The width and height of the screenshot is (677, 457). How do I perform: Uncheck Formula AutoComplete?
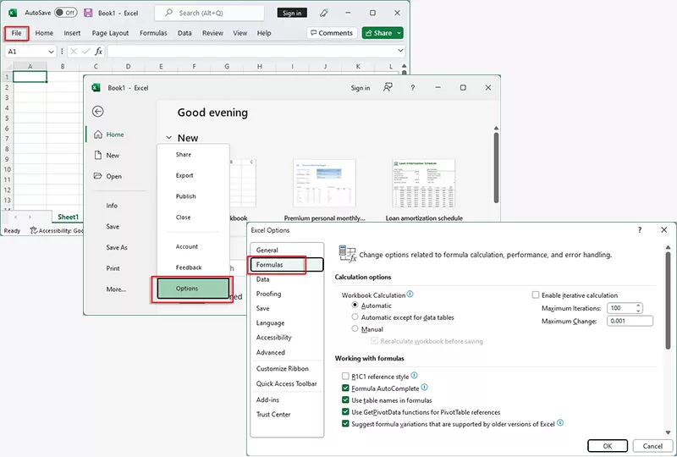[345, 388]
